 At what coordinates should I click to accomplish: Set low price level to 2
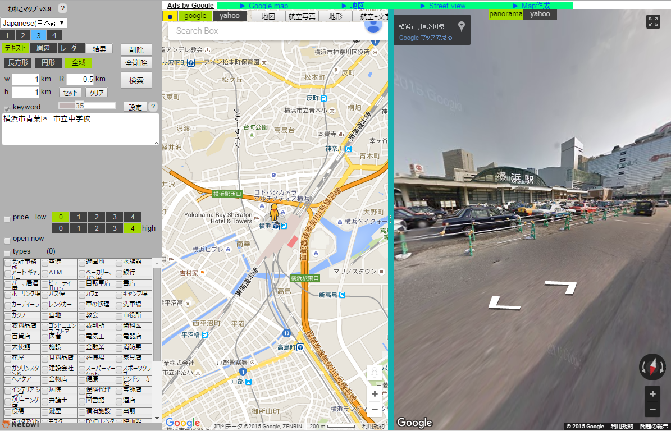(x=97, y=217)
